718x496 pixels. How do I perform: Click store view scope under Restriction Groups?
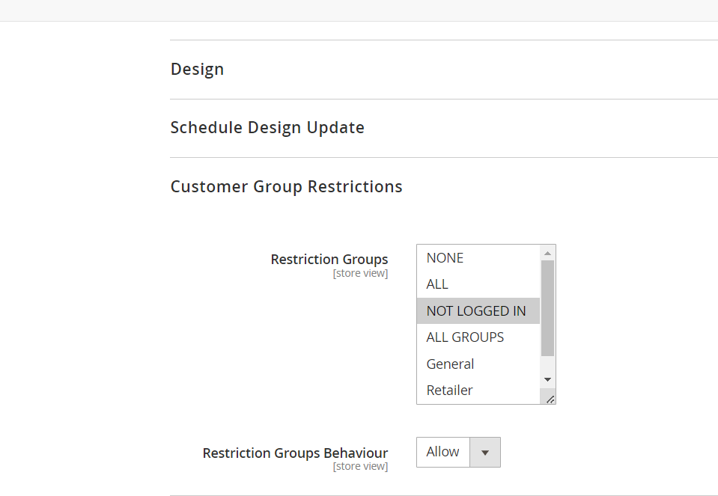360,274
